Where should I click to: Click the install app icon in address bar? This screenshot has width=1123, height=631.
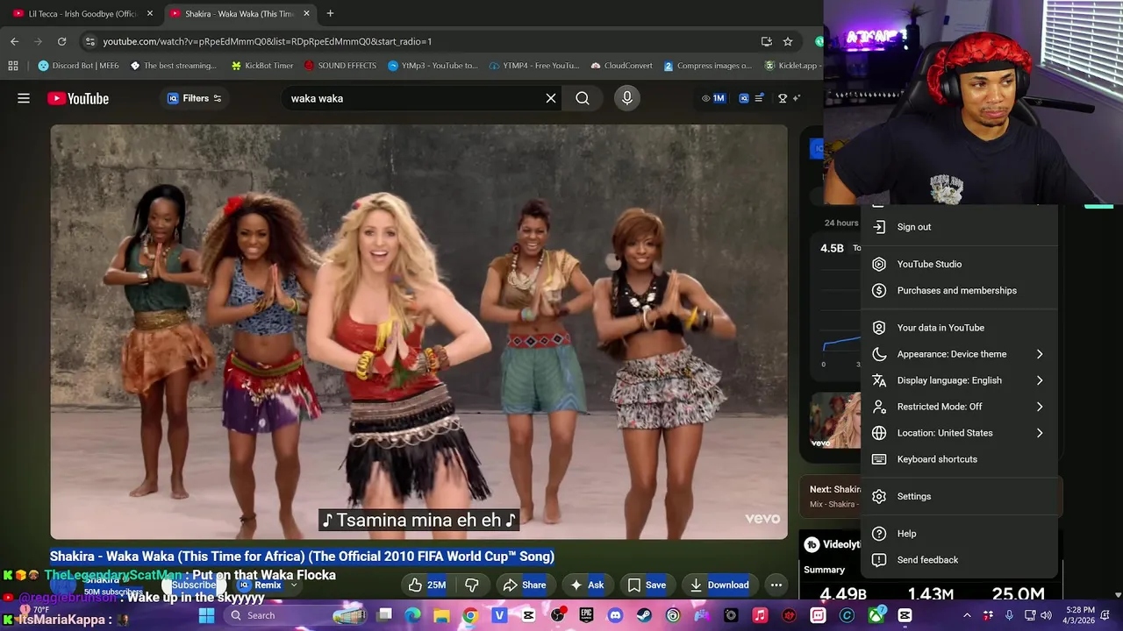767,41
